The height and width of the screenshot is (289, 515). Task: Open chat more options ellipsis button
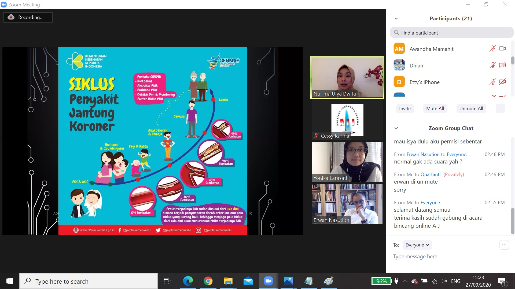pos(504,245)
